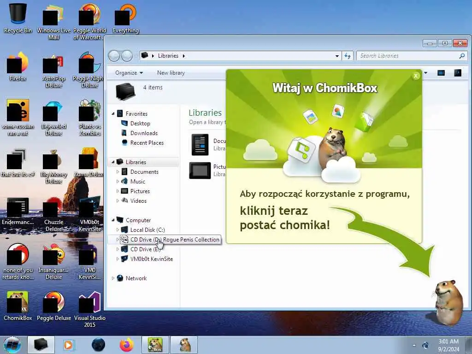Collapse the Libraries tree node

coord(113,162)
